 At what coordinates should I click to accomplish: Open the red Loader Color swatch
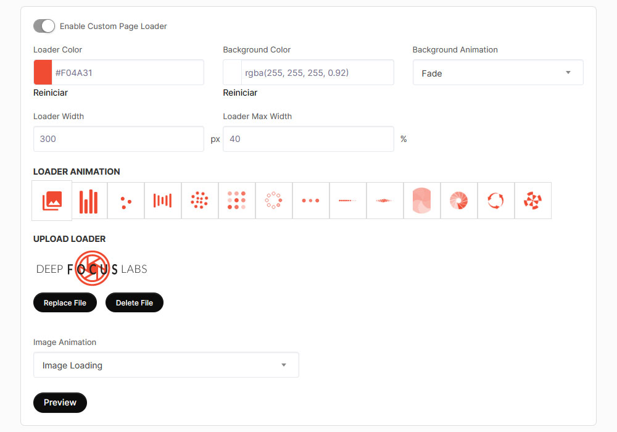coord(43,72)
